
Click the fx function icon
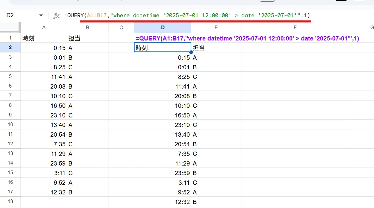coord(56,16)
